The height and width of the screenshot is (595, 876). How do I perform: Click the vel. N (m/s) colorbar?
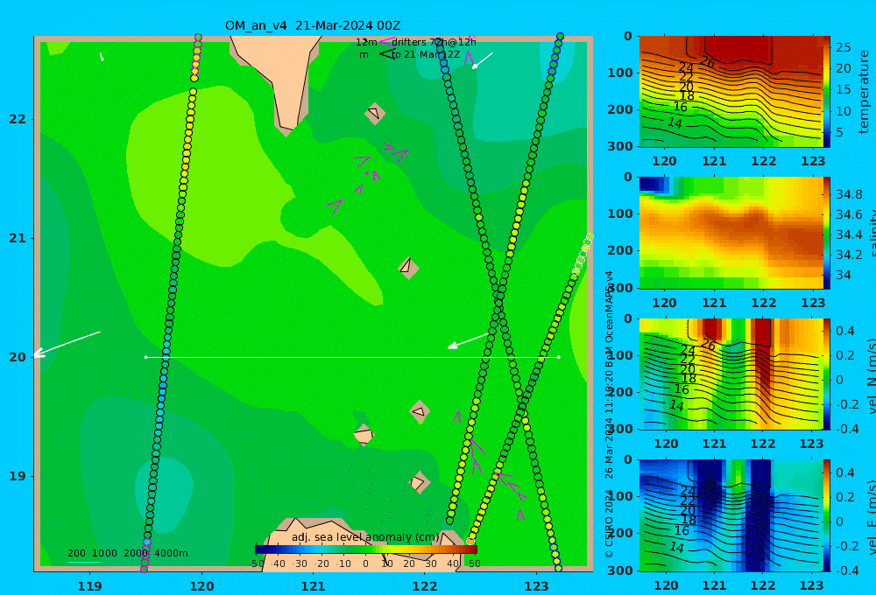click(x=827, y=374)
